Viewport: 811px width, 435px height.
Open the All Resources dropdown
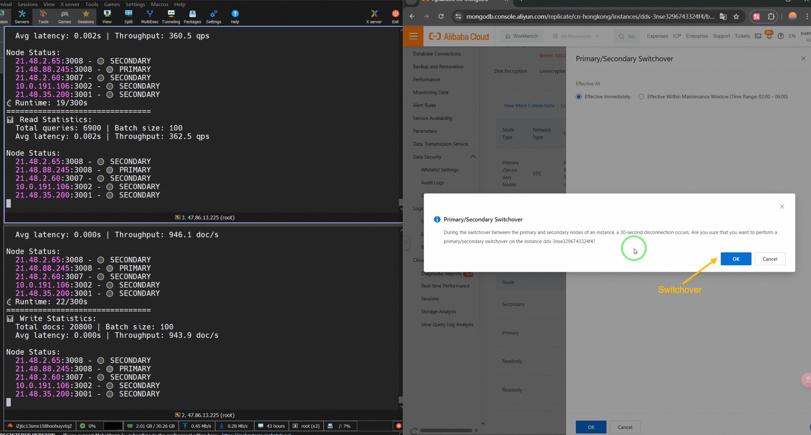(576, 36)
